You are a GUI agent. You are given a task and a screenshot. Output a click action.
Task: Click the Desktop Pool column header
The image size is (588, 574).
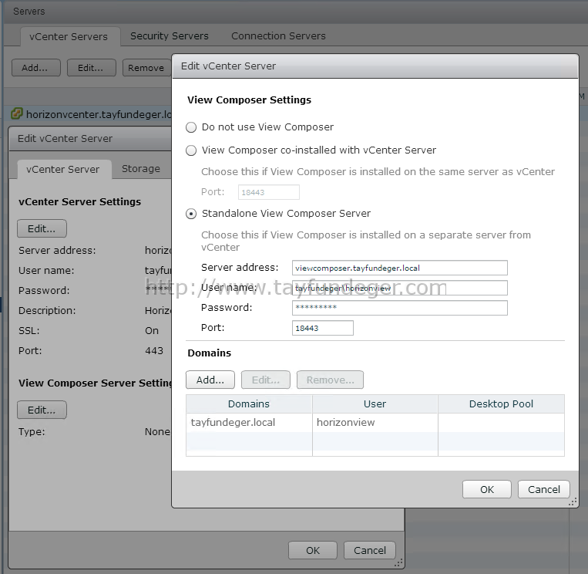502,404
